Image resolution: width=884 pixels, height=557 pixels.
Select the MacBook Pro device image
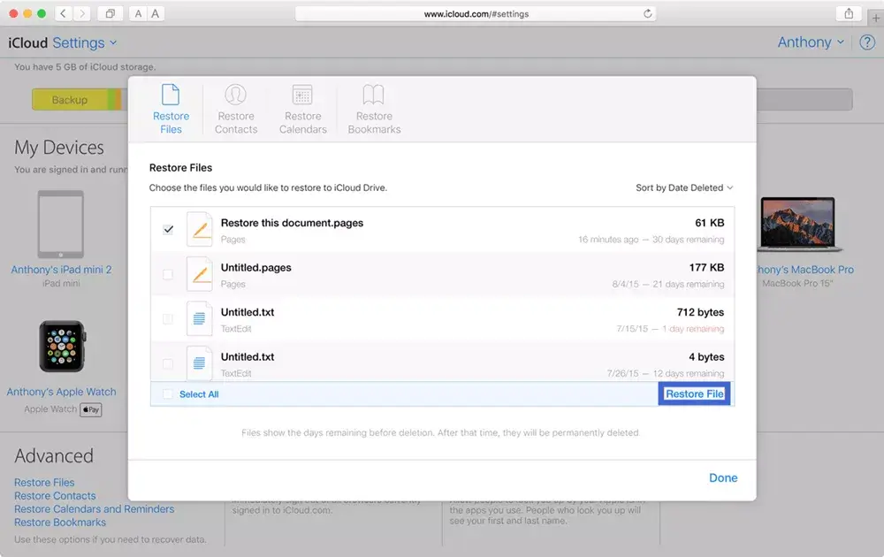[x=797, y=224]
